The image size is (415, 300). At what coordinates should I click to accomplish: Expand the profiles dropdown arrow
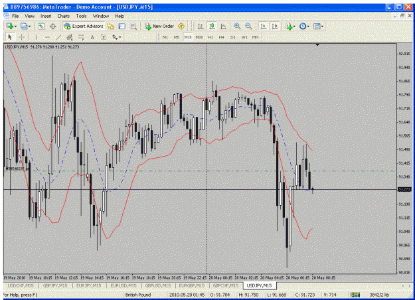(29, 27)
